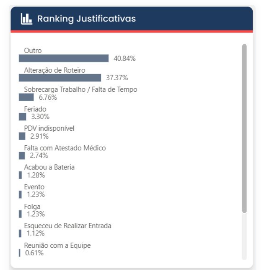Click the Outro category label
261x270 pixels.
tap(33, 51)
